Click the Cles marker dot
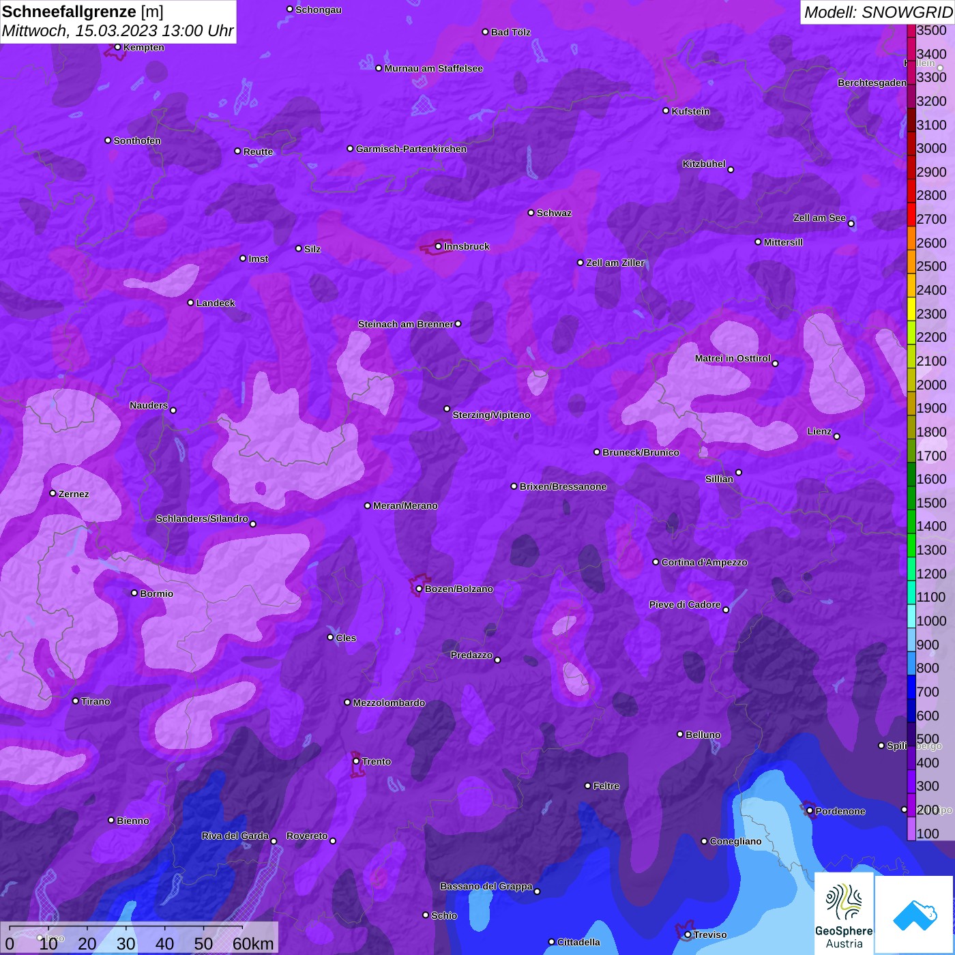955x955 pixels. click(x=331, y=637)
